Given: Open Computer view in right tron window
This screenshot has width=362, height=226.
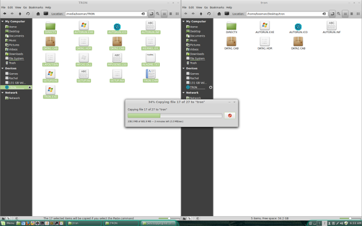Looking at the screenshot, I should click(227, 14).
